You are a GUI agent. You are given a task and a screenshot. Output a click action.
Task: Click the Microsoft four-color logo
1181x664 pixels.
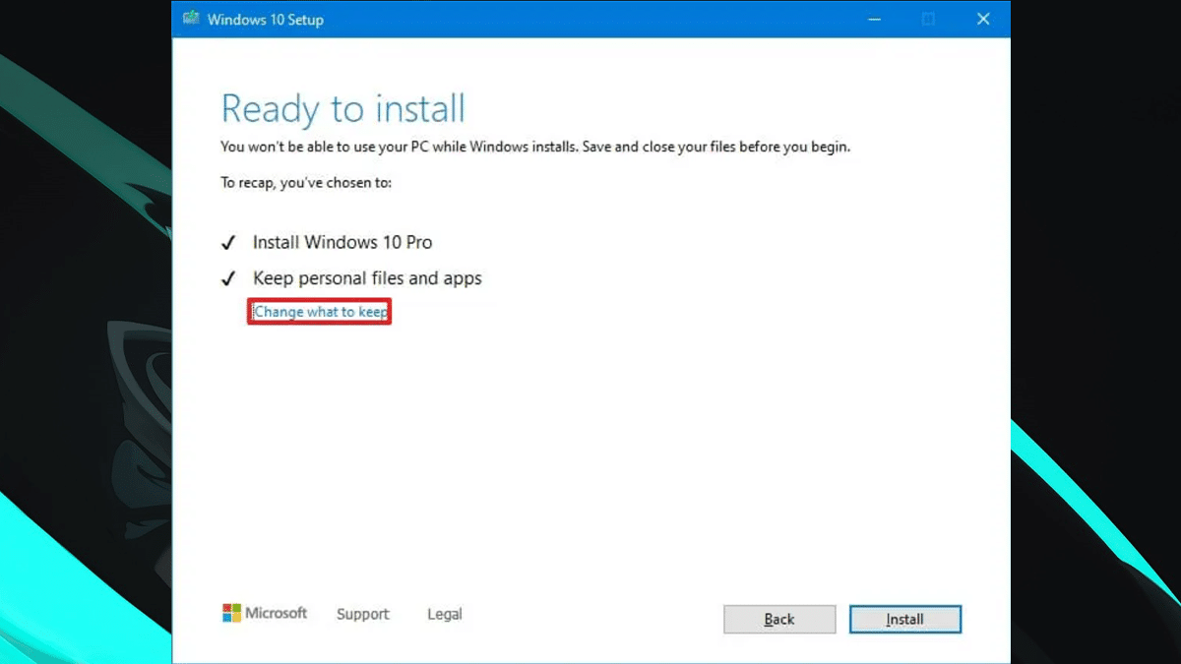click(x=231, y=614)
